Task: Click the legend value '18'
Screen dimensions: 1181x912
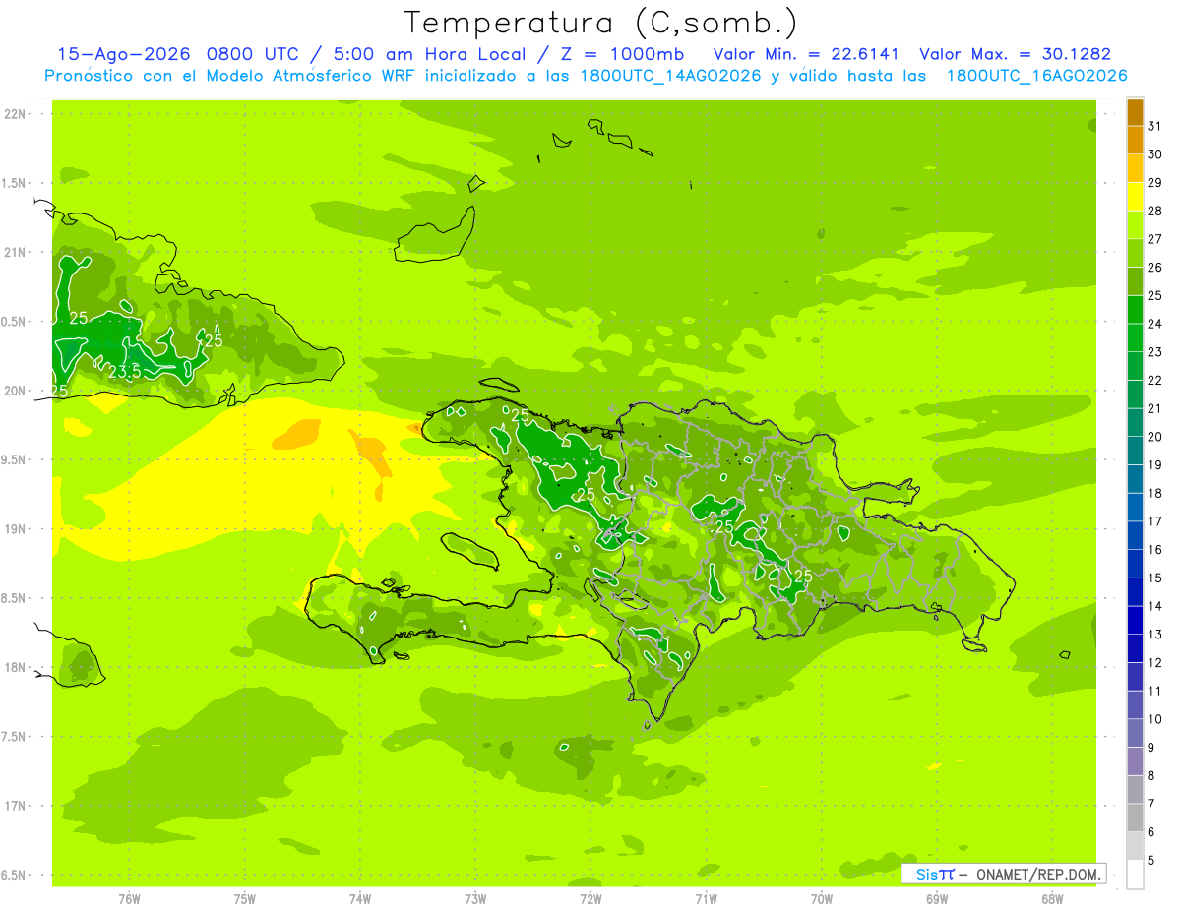Action: coord(1154,493)
